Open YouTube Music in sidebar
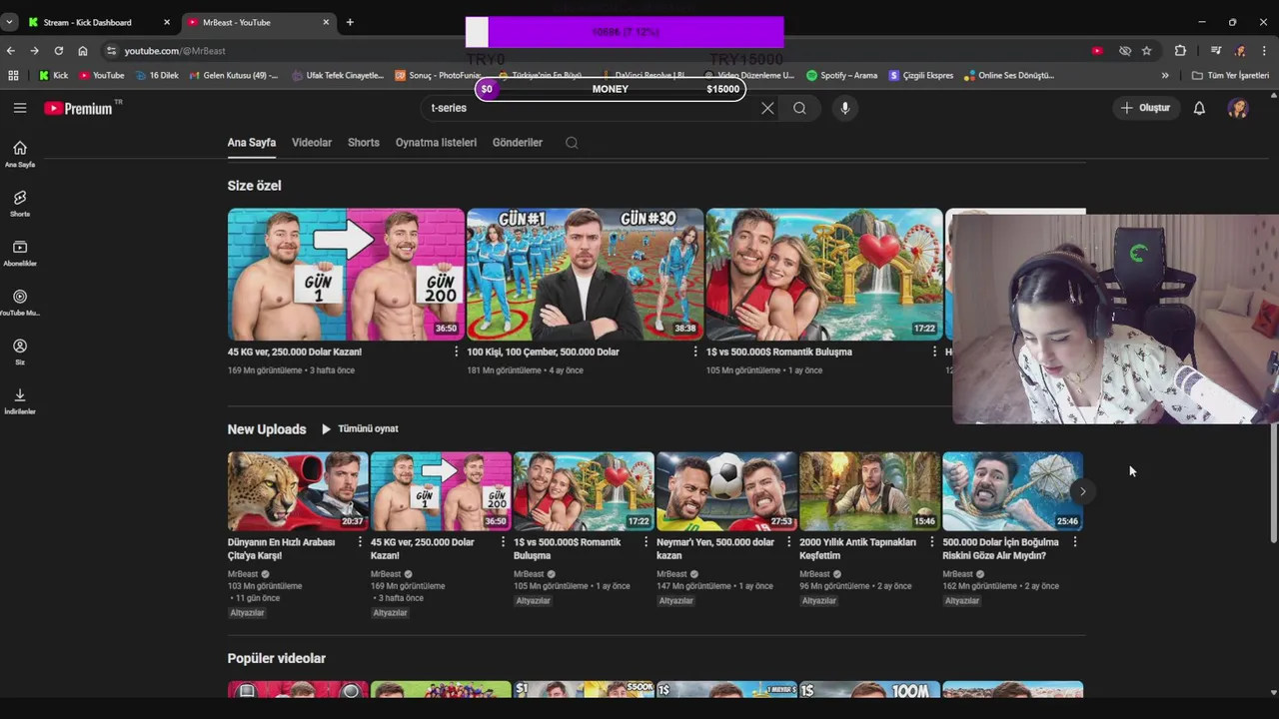1279x719 pixels. coord(20,303)
